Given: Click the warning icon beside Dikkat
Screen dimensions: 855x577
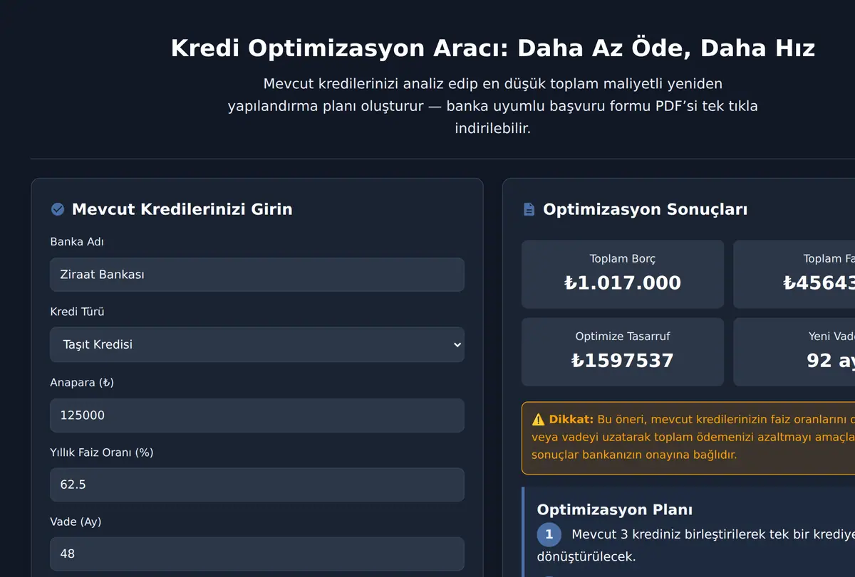Looking at the screenshot, I should point(538,420).
